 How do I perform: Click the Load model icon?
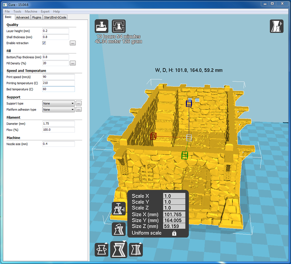click(x=101, y=26)
